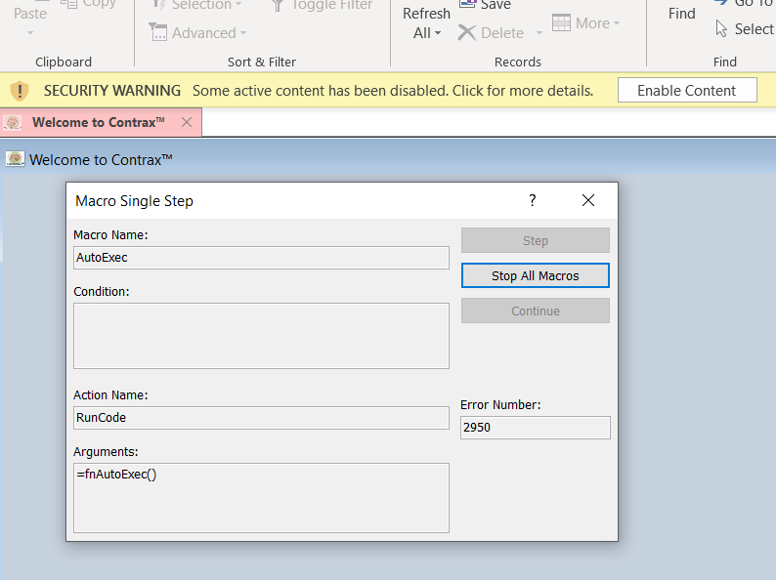Click the dialog help question mark

point(533,200)
